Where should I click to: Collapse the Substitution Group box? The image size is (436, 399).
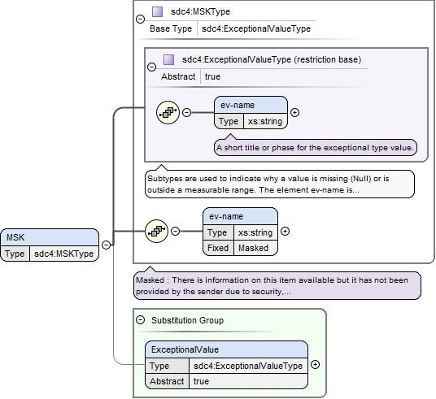click(x=141, y=320)
